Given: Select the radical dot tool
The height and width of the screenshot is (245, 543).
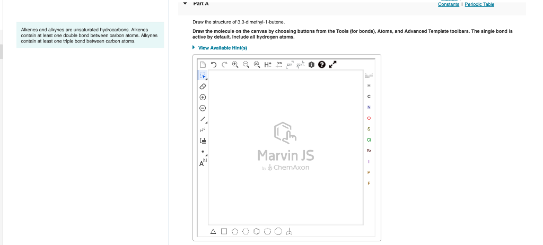Looking at the screenshot, I should tap(203, 152).
